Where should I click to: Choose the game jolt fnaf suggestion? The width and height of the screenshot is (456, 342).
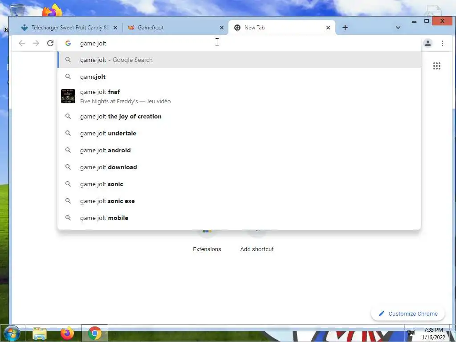239,96
